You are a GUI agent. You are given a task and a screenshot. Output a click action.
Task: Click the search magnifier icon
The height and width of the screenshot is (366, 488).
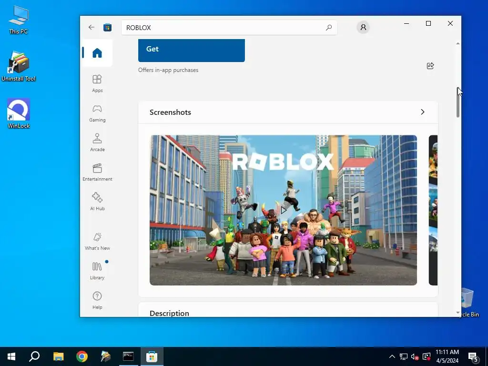coord(329,27)
